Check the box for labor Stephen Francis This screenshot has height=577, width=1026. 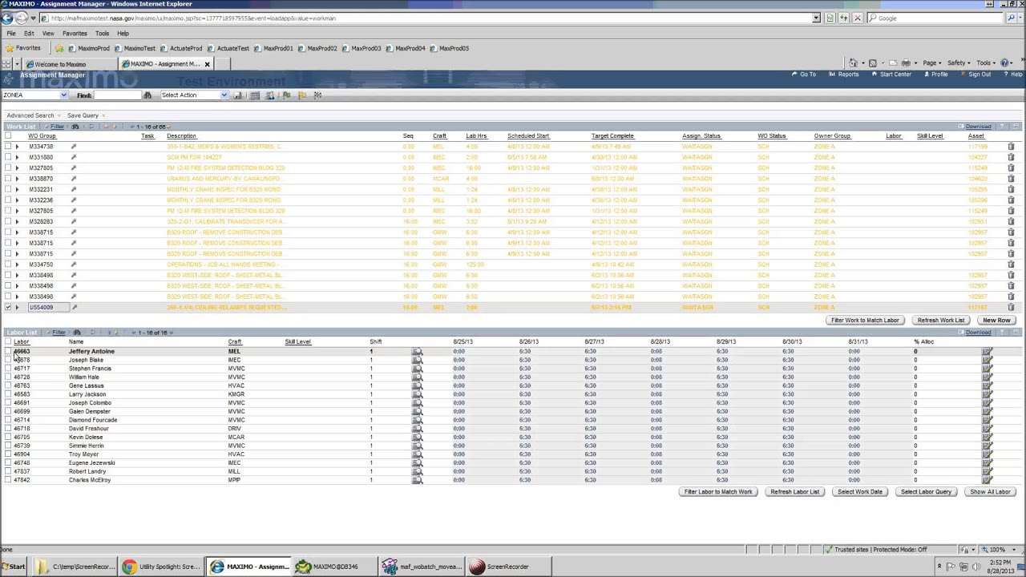(8, 369)
